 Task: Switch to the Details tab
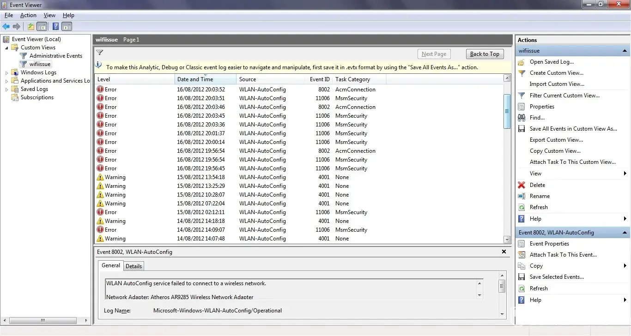click(x=134, y=266)
